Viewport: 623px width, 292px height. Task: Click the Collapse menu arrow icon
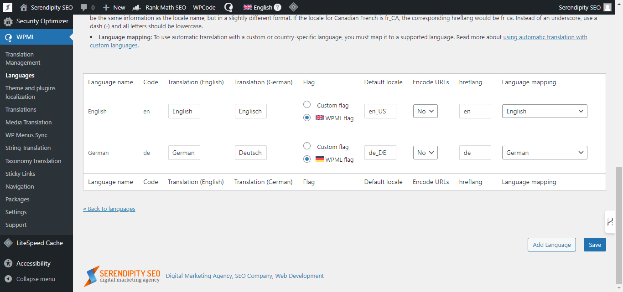pyautogui.click(x=8, y=279)
